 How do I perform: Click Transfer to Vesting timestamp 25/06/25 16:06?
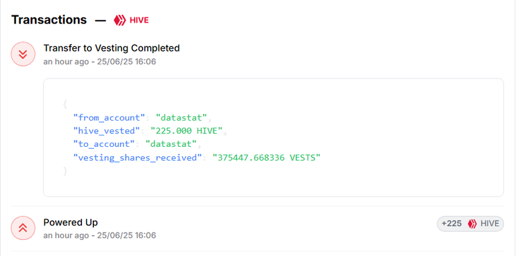click(x=126, y=62)
